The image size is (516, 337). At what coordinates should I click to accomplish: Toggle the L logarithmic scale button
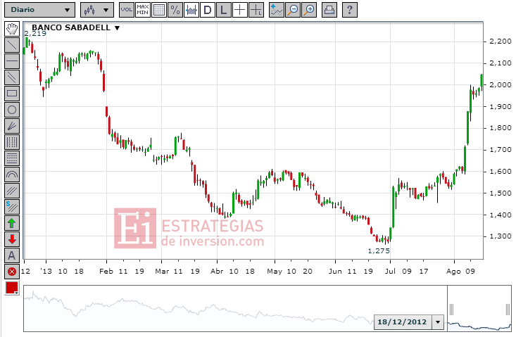pos(223,10)
